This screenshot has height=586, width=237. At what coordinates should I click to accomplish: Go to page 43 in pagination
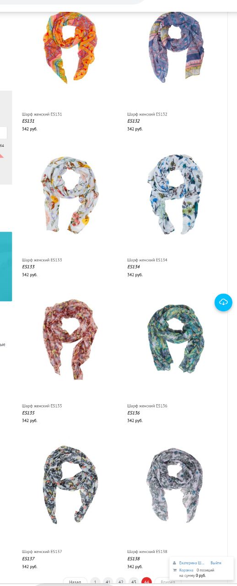[134, 582]
